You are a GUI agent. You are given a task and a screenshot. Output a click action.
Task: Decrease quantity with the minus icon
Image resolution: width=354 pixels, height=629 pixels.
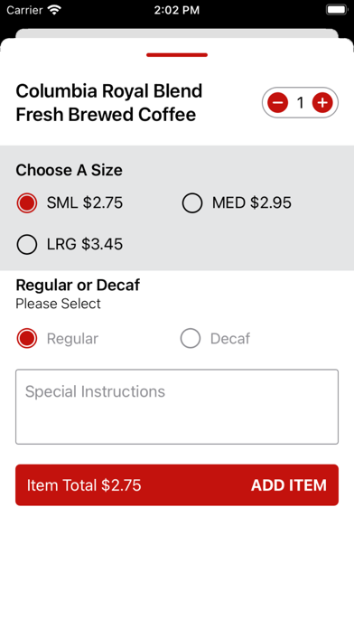point(278,103)
